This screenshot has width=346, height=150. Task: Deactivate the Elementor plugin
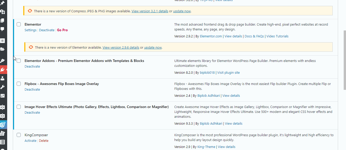point(47,30)
